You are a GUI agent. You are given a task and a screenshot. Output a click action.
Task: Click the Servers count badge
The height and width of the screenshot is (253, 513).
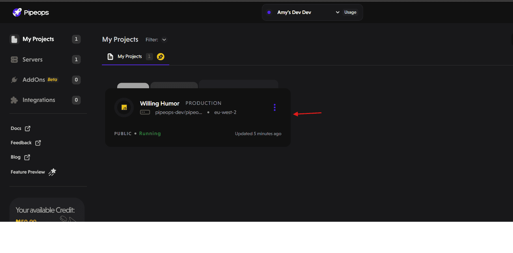(76, 60)
